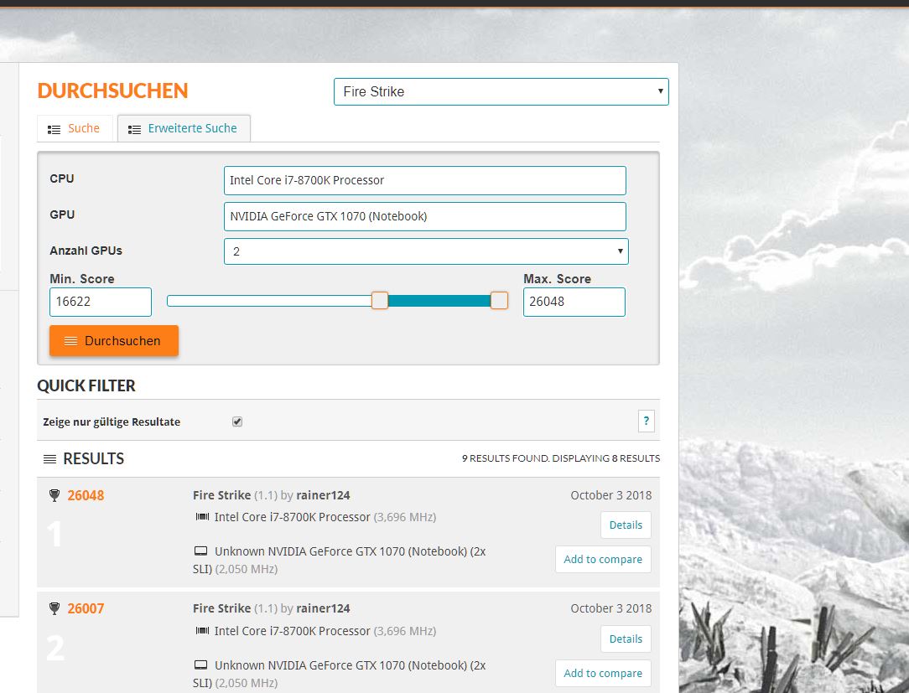Click the list icon next to RESULTS heading

click(x=49, y=459)
